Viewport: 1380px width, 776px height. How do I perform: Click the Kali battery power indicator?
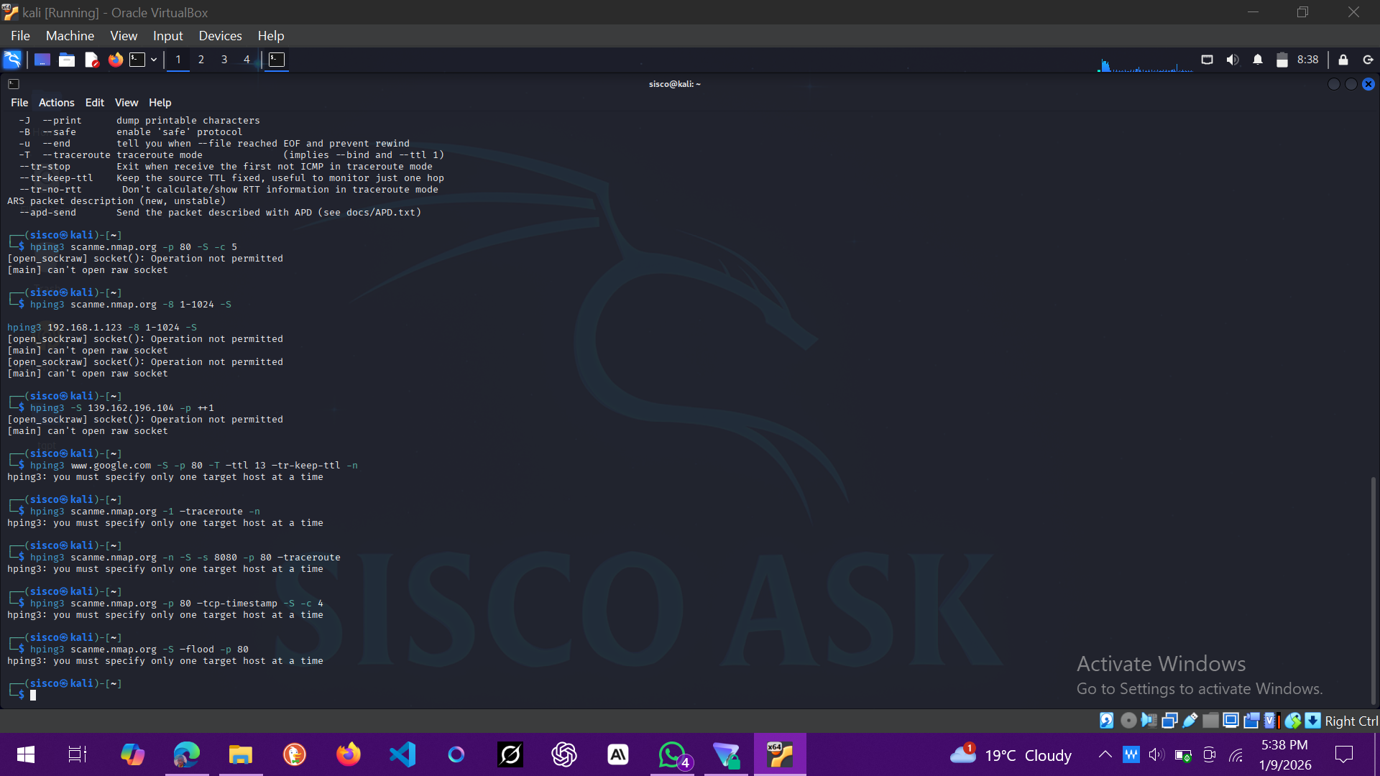coord(1282,60)
